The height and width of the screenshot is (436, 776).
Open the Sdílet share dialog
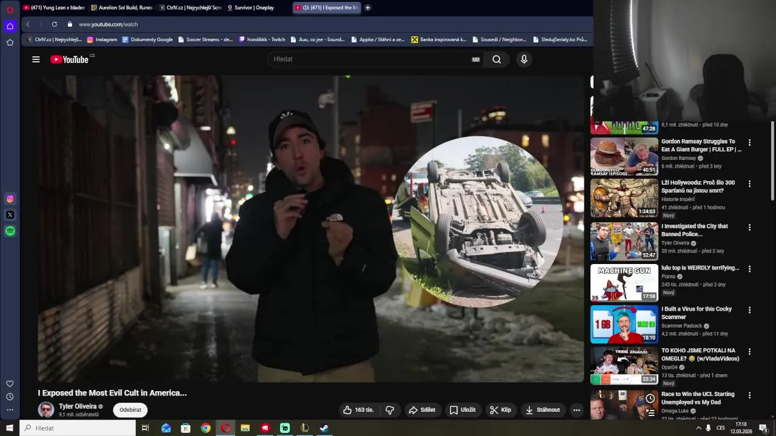[x=422, y=410]
